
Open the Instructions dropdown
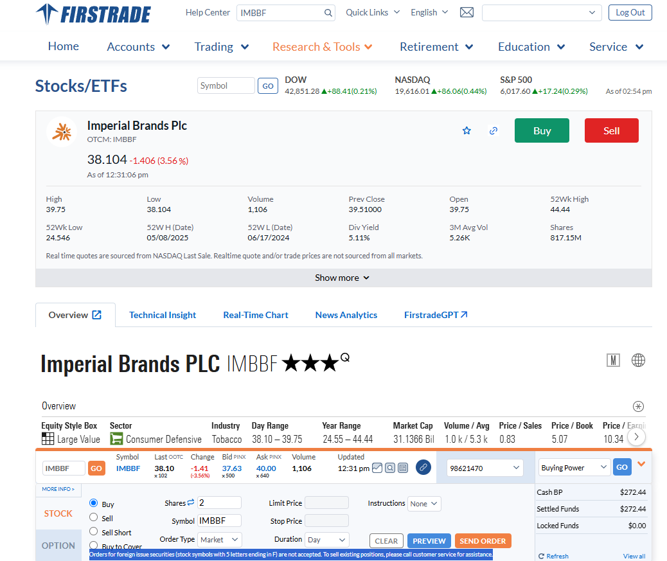424,504
